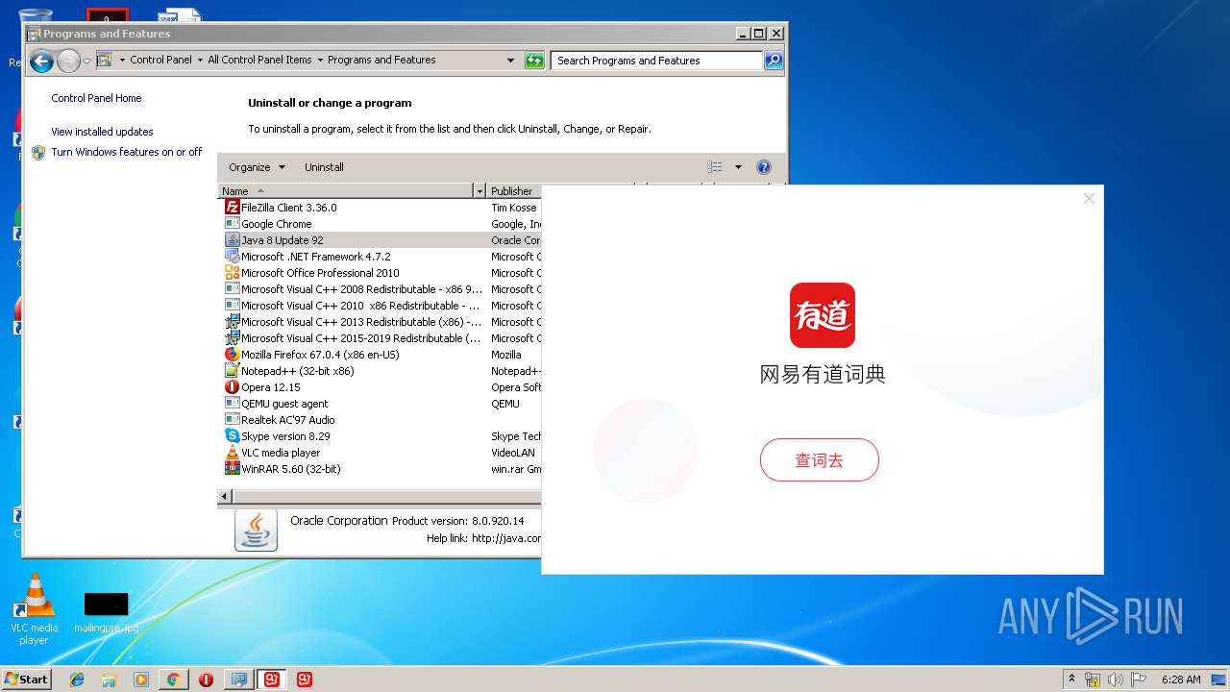This screenshot has height=692, width=1230.
Task: Click the Control Panel breadcrumb text
Action: click(160, 60)
